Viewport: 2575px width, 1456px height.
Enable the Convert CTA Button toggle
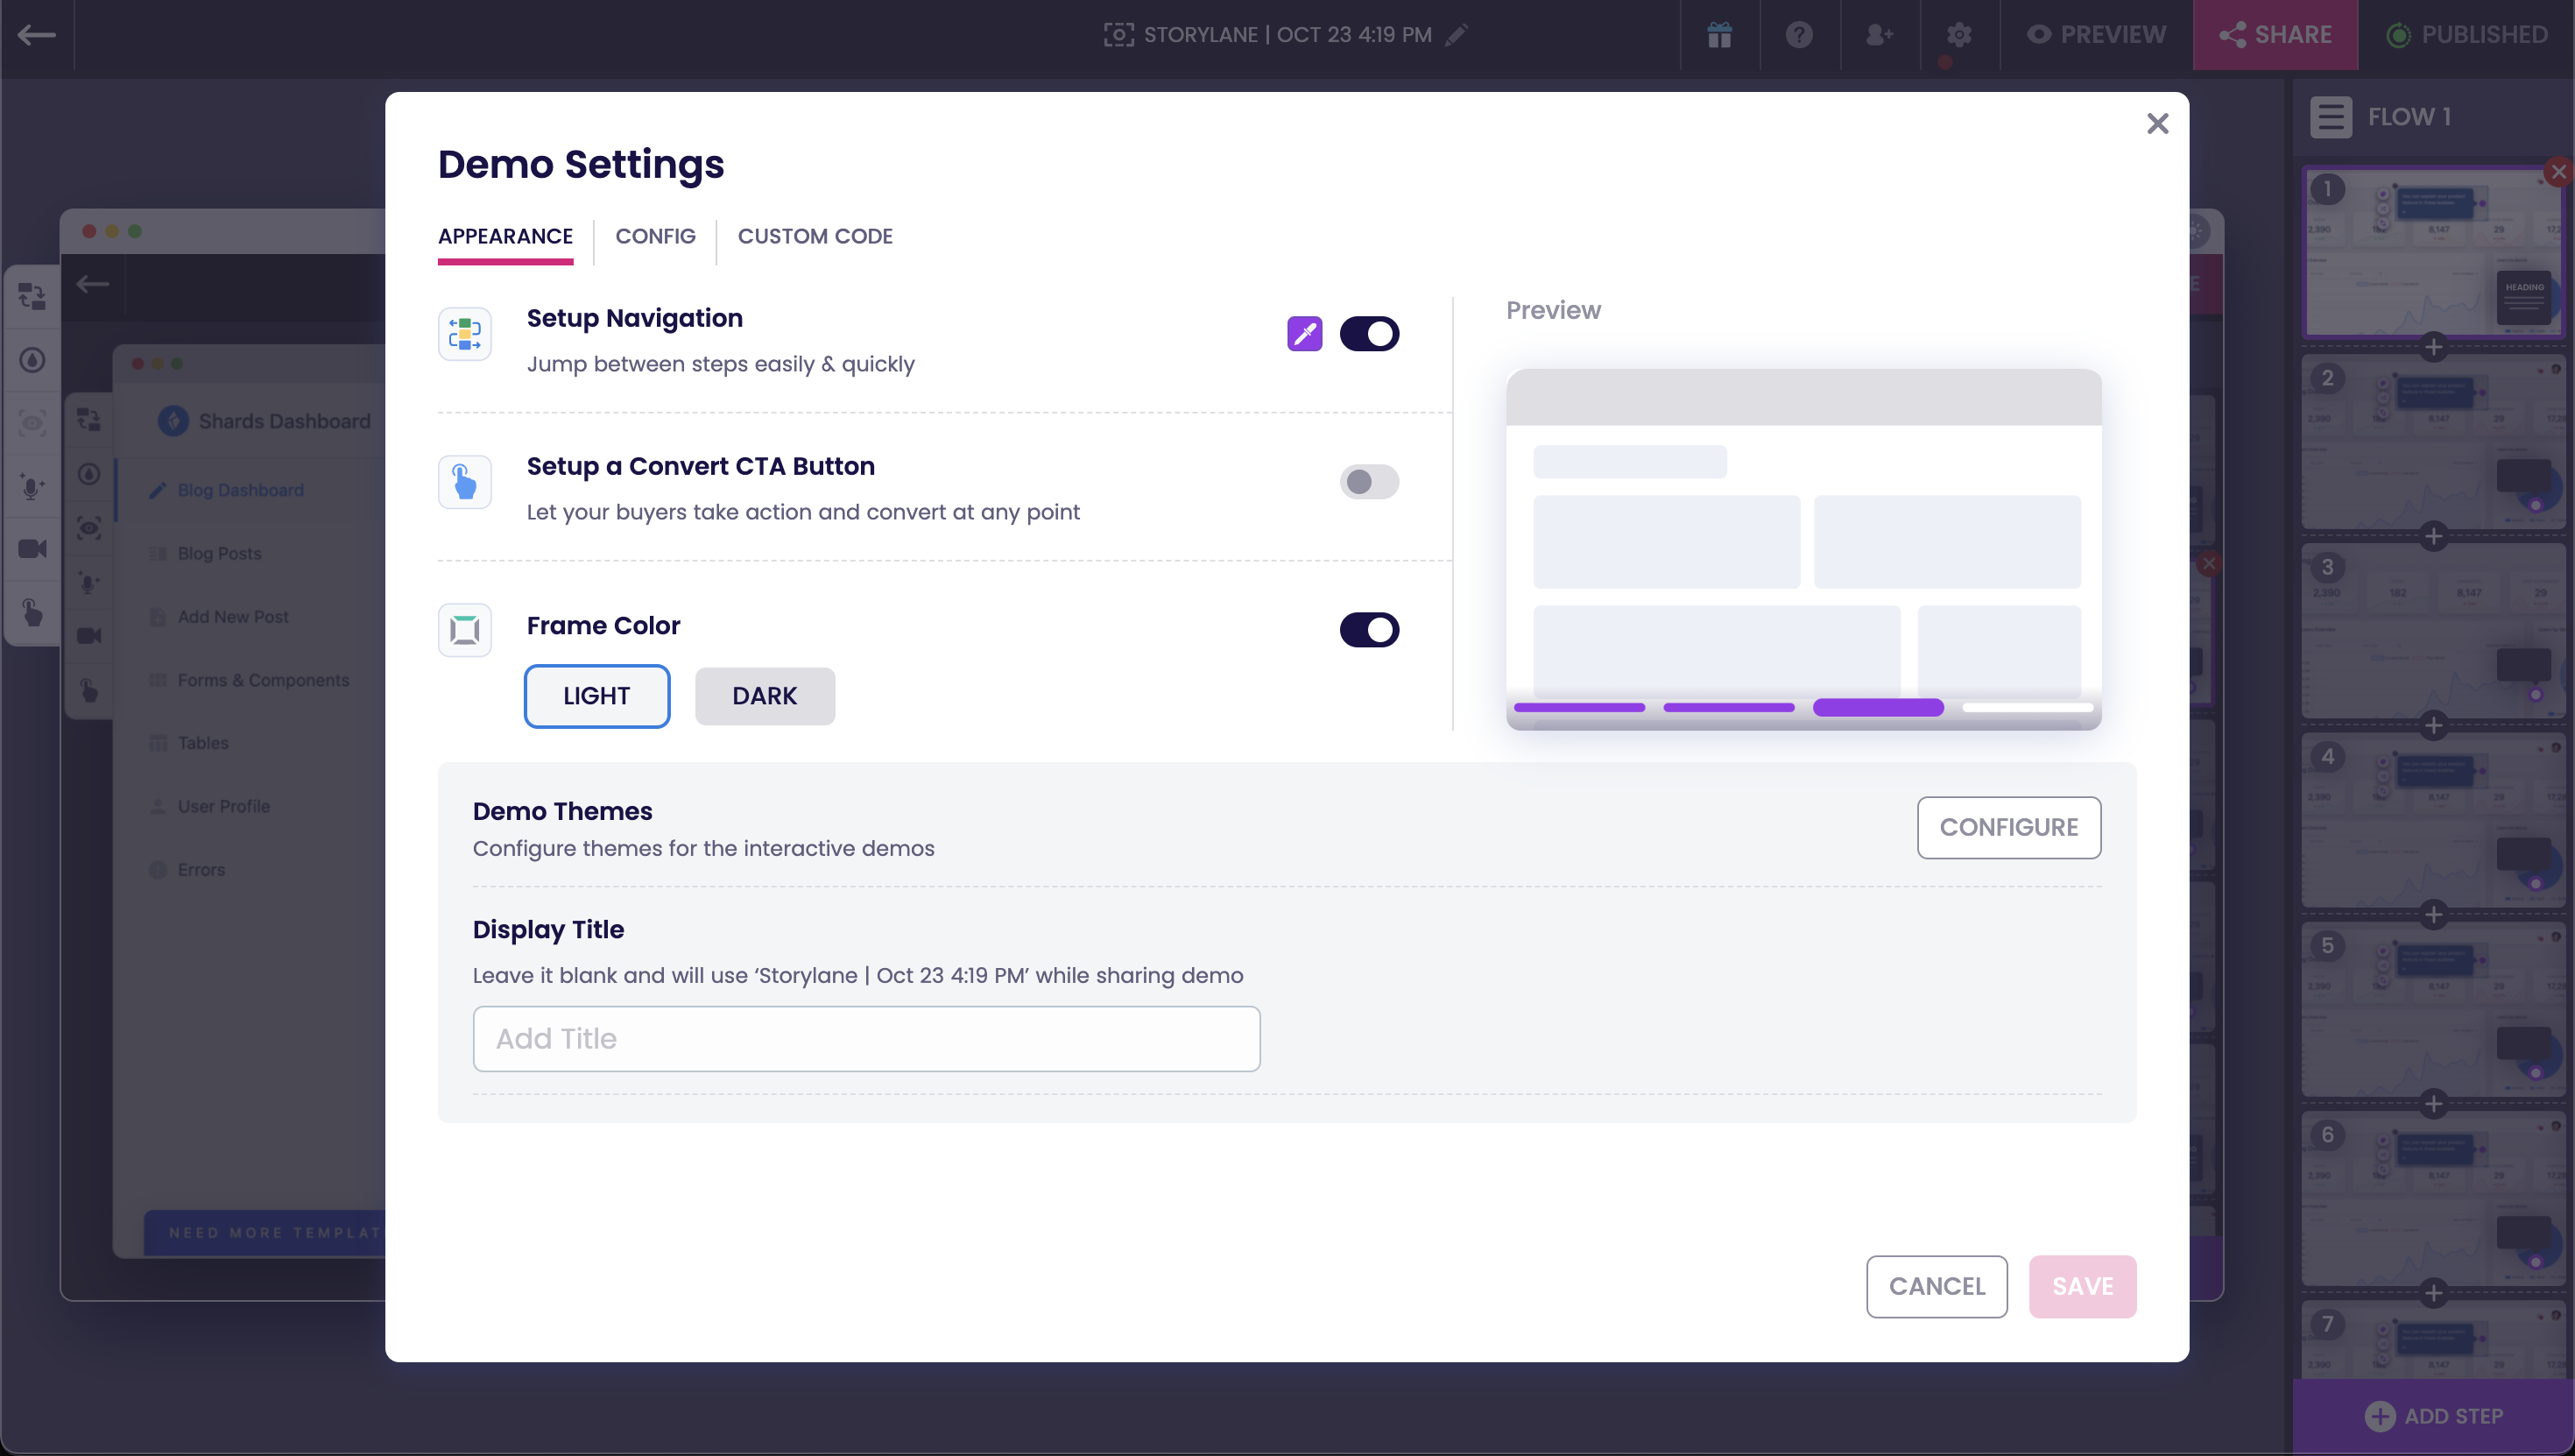(x=1368, y=482)
